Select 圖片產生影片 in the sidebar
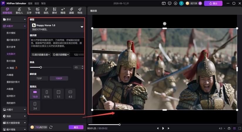242x132 pixels. pos(13,40)
